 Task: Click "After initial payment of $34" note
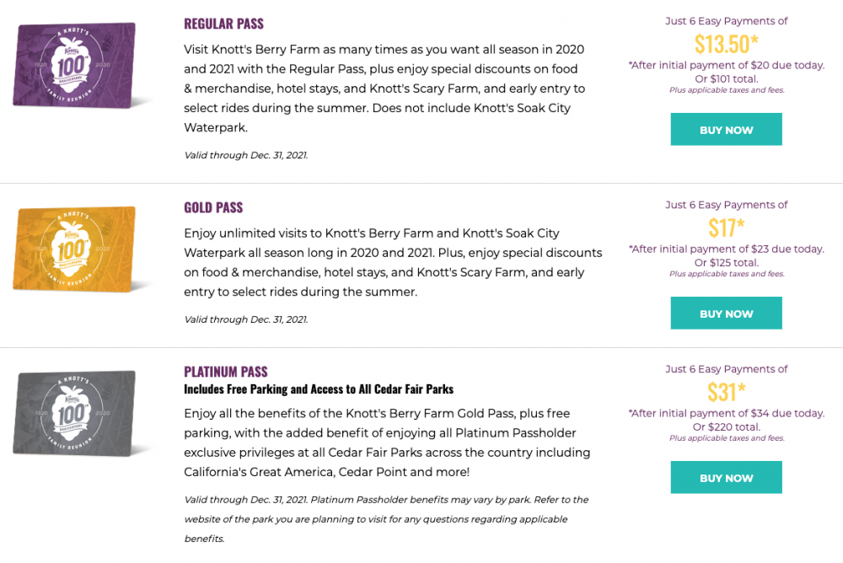tap(726, 413)
